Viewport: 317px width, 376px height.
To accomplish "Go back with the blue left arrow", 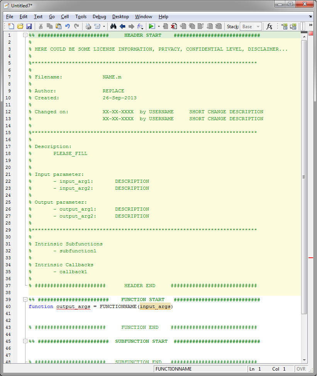I will (122, 26).
